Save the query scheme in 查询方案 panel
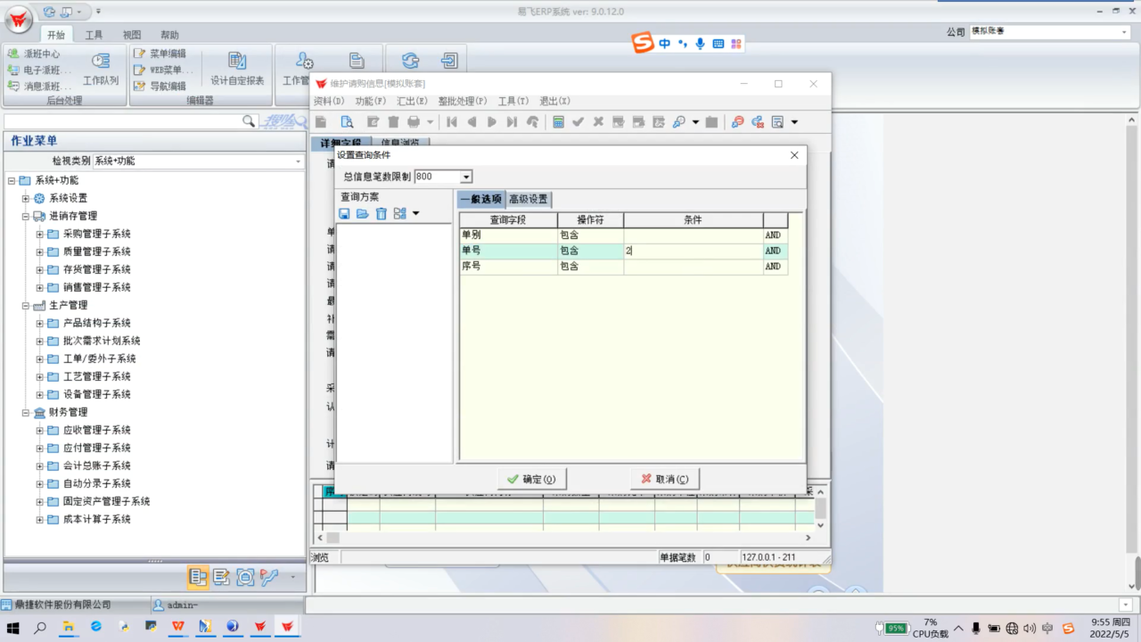 344,214
